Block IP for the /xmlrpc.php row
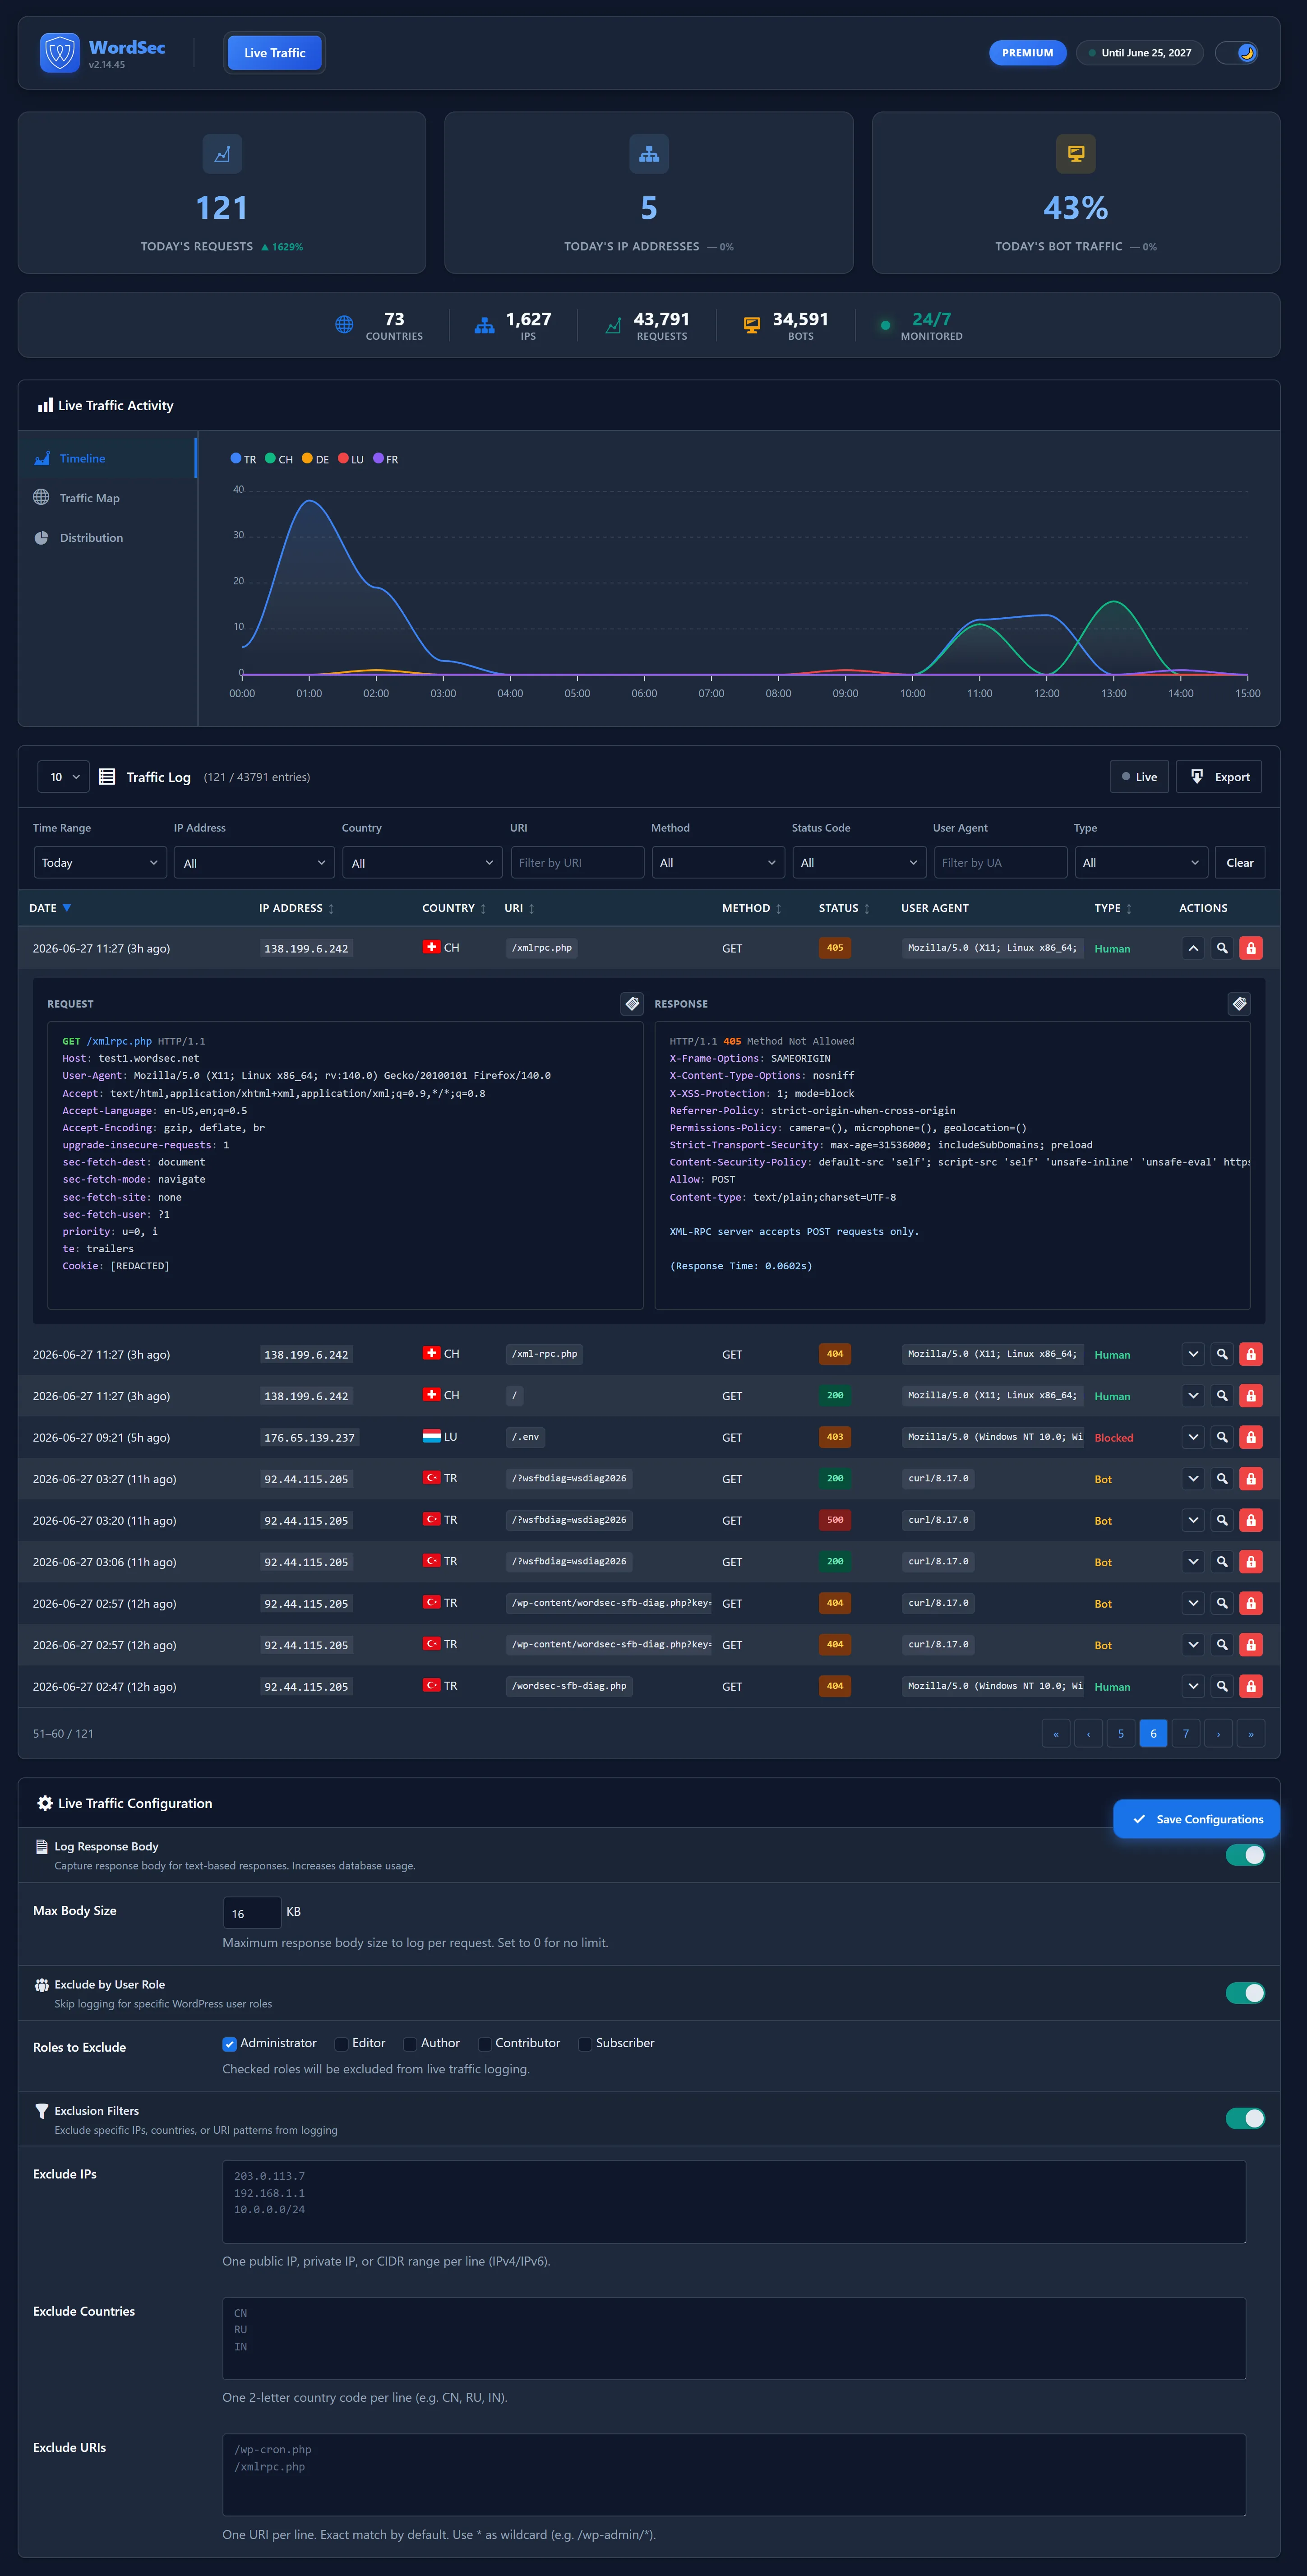1307x2576 pixels. pos(1251,948)
